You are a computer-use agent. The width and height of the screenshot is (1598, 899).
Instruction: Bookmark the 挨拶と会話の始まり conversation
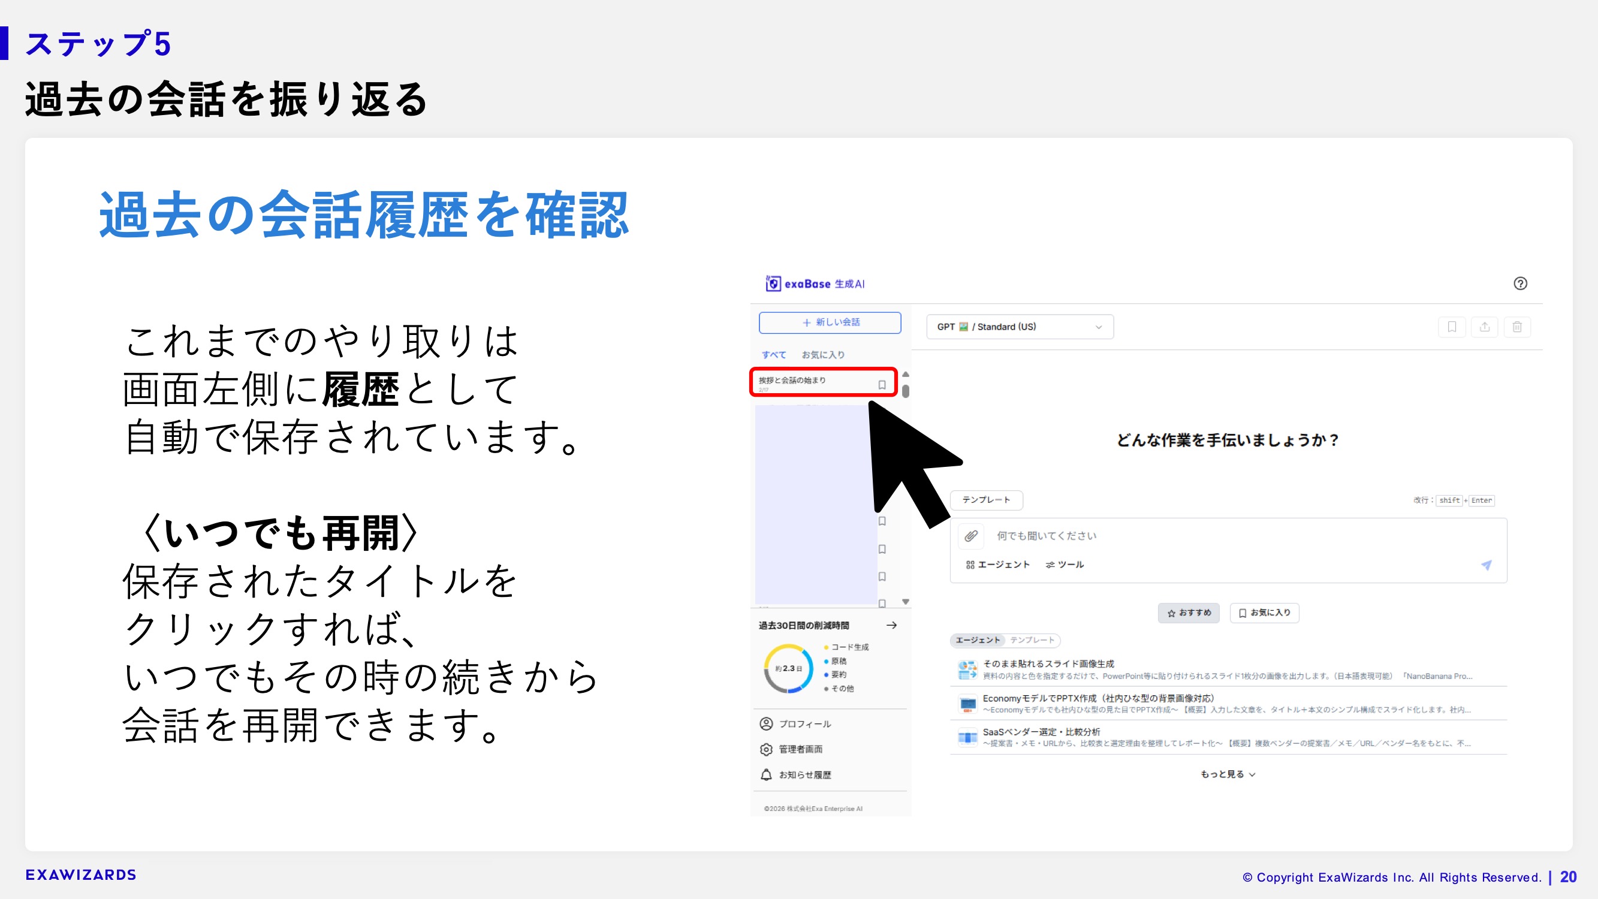tap(882, 385)
